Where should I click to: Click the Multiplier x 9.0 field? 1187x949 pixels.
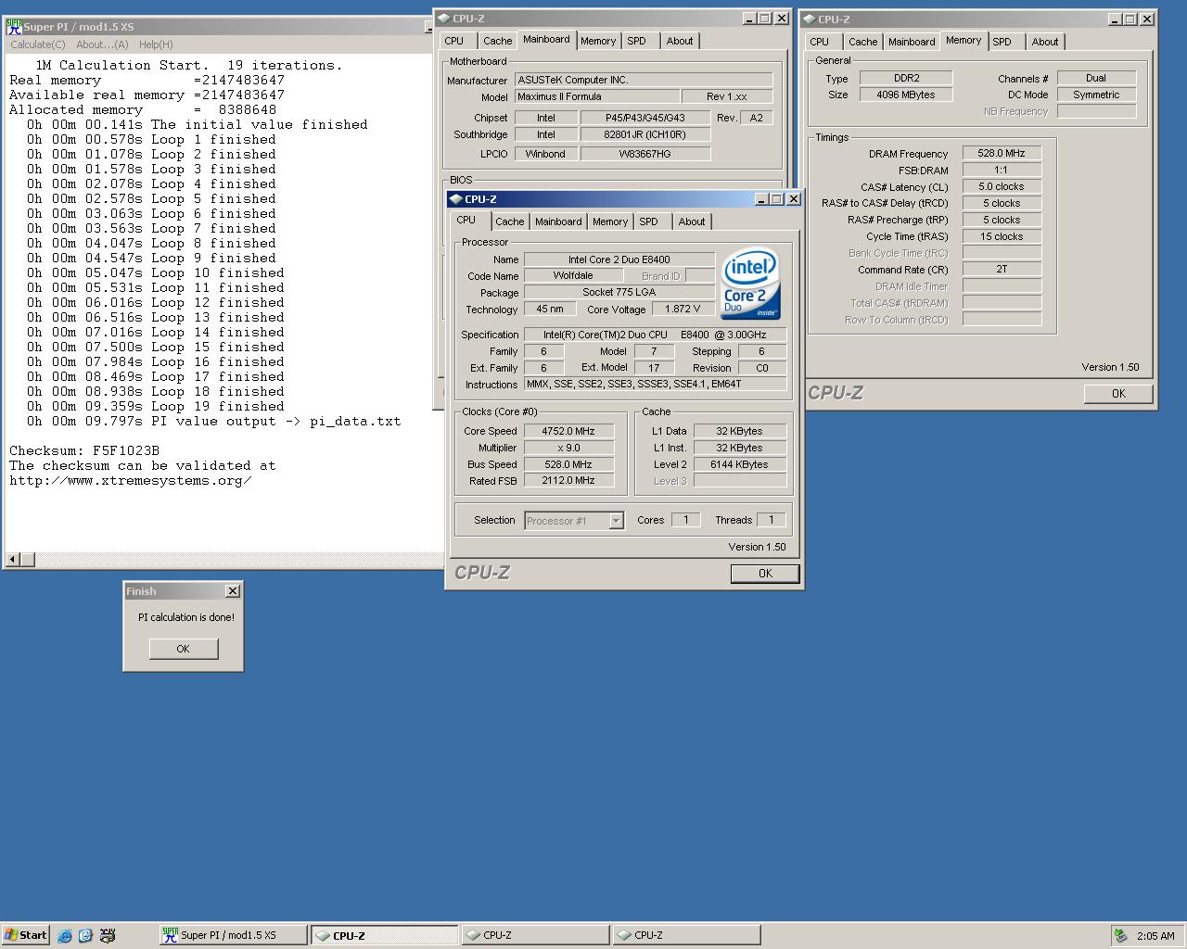click(x=568, y=448)
